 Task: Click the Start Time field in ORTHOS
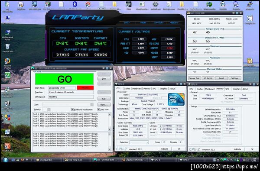[x=62, y=88]
